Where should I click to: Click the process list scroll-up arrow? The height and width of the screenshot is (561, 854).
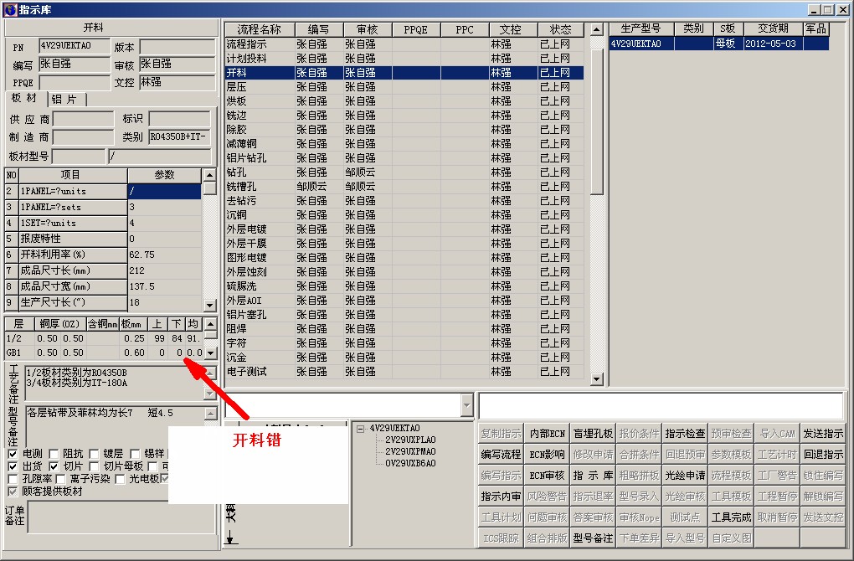pos(597,29)
